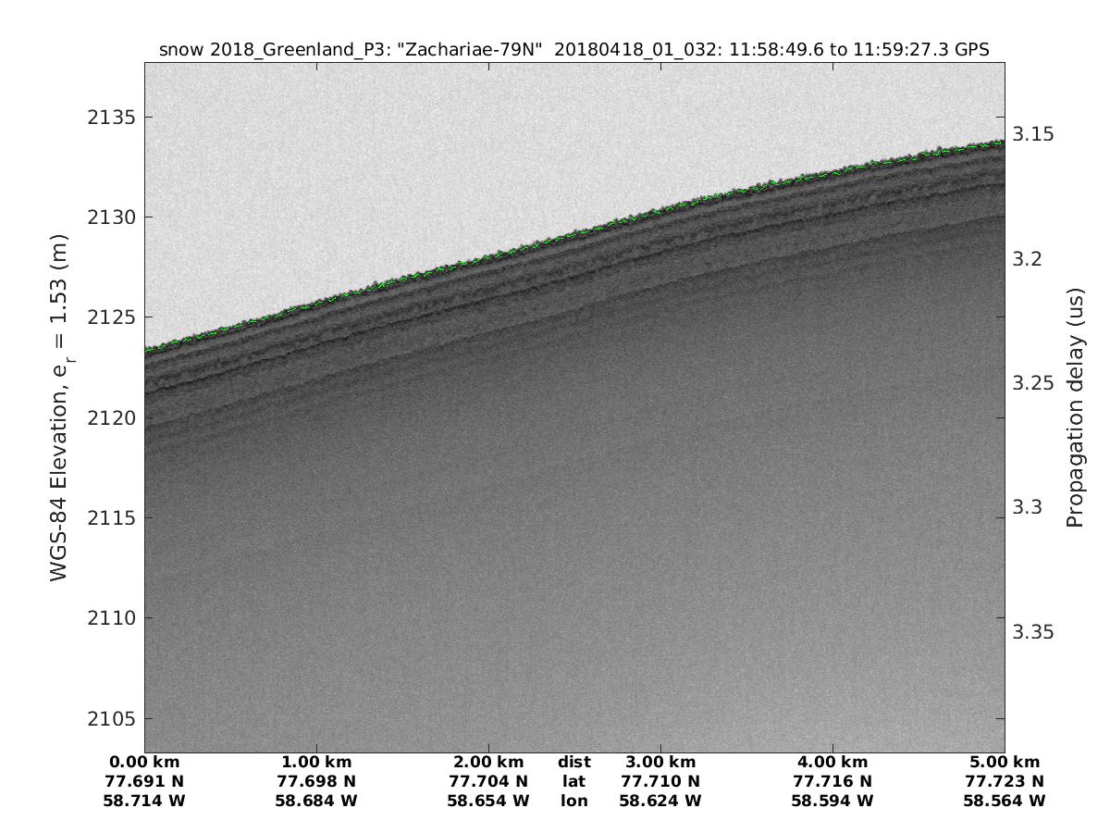Viewport: 1110px width, 833px height.
Task: Click the '3.15' delay tick label
Action: coord(1033,134)
